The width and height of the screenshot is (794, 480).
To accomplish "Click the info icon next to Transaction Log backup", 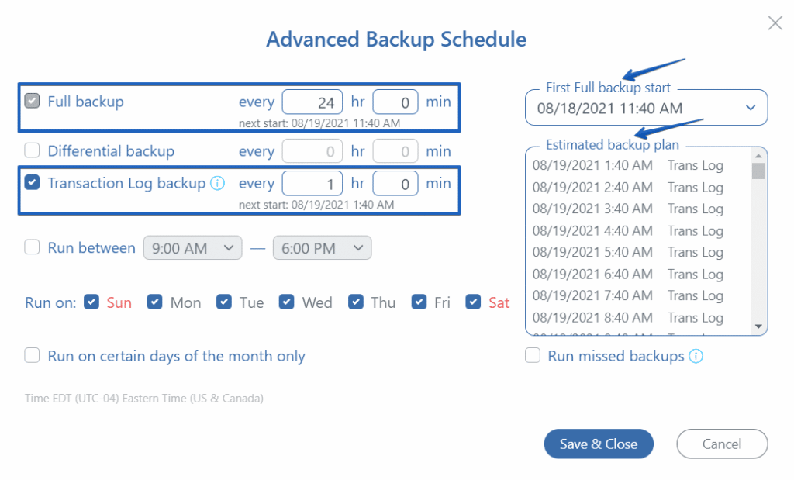I will 217,183.
